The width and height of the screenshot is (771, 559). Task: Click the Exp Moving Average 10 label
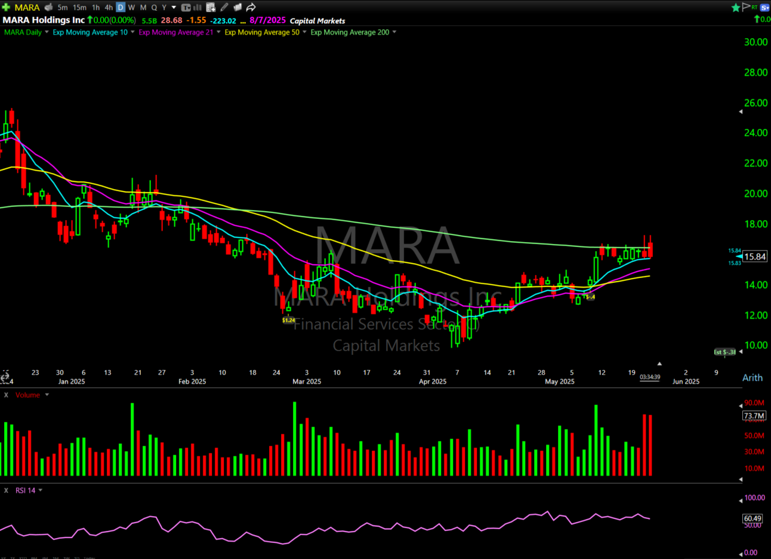(90, 32)
